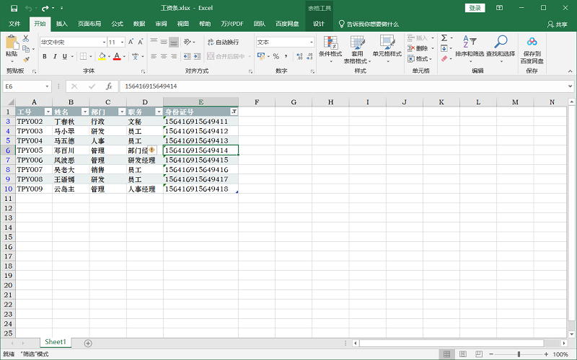Switch to the 插入 (Insert) ribbon tab
The height and width of the screenshot is (360, 577).
62,24
